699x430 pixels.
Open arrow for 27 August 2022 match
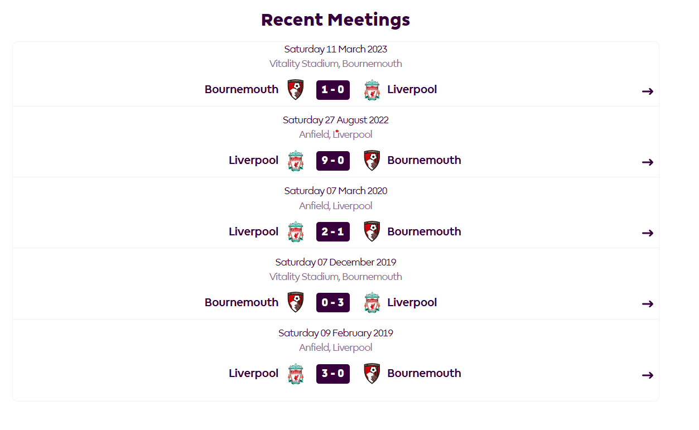pyautogui.click(x=647, y=162)
